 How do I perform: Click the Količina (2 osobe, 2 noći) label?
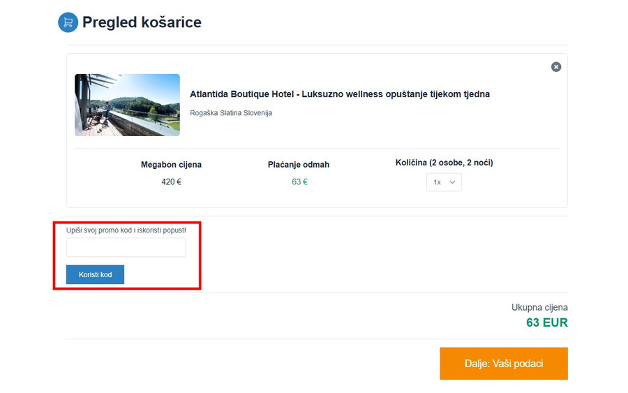[444, 163]
